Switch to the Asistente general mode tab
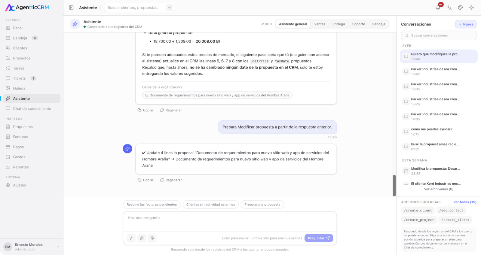Image resolution: width=481 pixels, height=255 pixels. (x=293, y=24)
